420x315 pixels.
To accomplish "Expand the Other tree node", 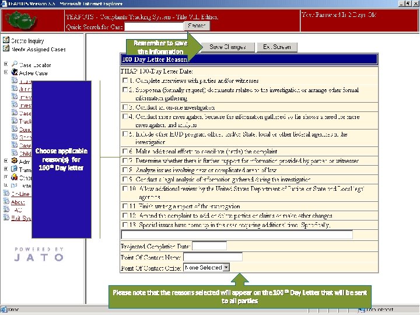I will click(x=6, y=177).
